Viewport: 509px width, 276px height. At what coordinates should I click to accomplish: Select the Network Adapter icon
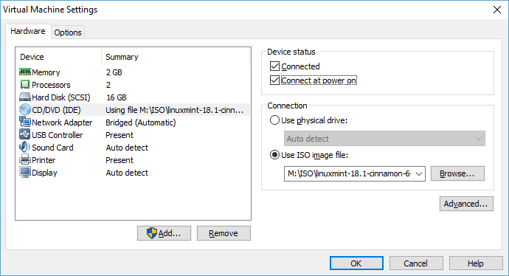[x=25, y=122]
